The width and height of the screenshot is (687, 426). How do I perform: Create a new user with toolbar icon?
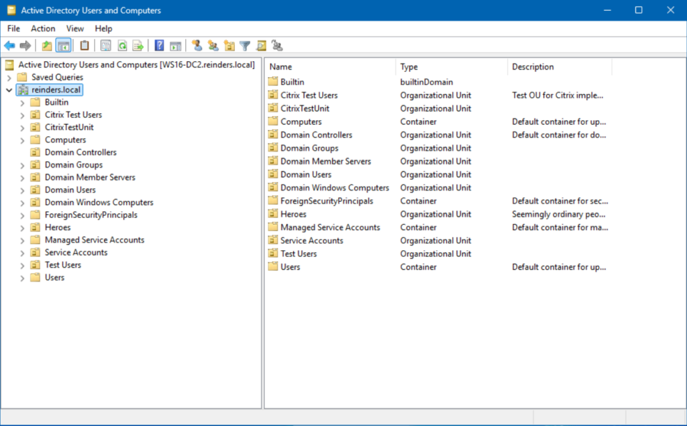(x=197, y=46)
